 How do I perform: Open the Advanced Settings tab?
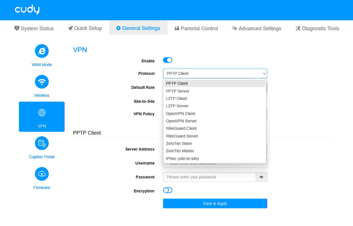tap(257, 28)
